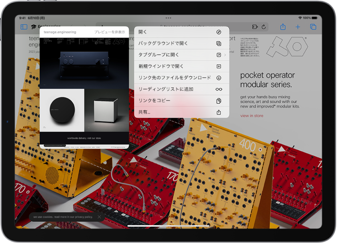Choose バックグラウンドで開く in the menu
The image size is (337, 244).
click(x=181, y=43)
